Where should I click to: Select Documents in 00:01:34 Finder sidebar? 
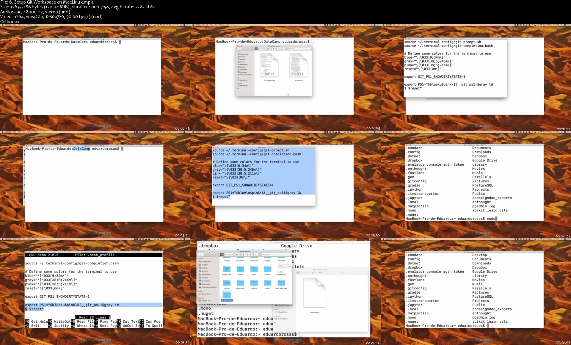[242, 70]
